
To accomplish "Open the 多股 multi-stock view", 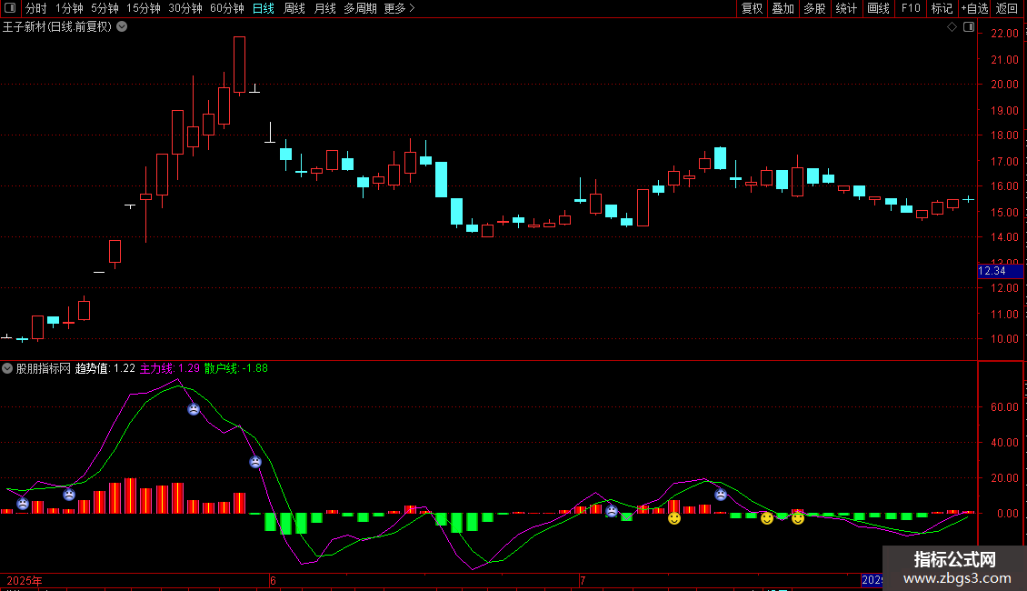I will tap(815, 8).
